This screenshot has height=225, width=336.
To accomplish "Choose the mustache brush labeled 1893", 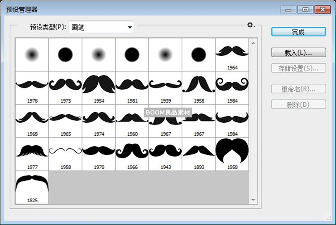I will [x=198, y=154].
